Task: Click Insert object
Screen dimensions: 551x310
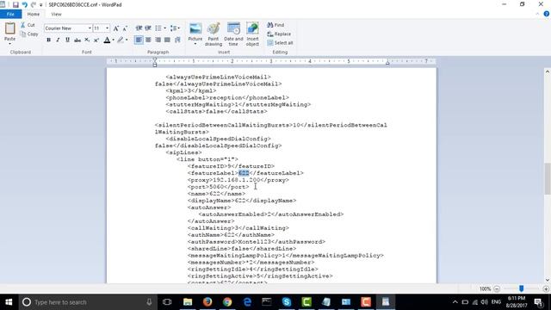Action: click(252, 34)
